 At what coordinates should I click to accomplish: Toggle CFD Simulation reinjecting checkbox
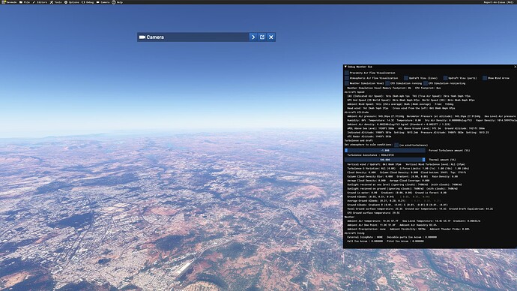[426, 83]
